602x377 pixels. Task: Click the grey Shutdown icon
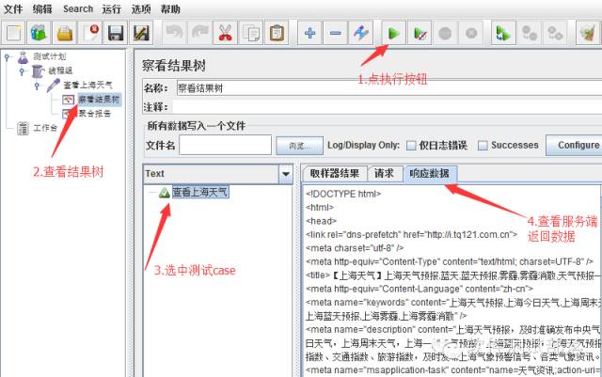pyautogui.click(x=470, y=33)
